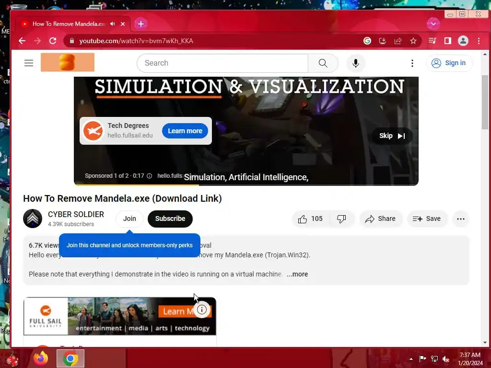Click the ad progress bar
Viewport: 491px width, 368px height.
(246, 185)
